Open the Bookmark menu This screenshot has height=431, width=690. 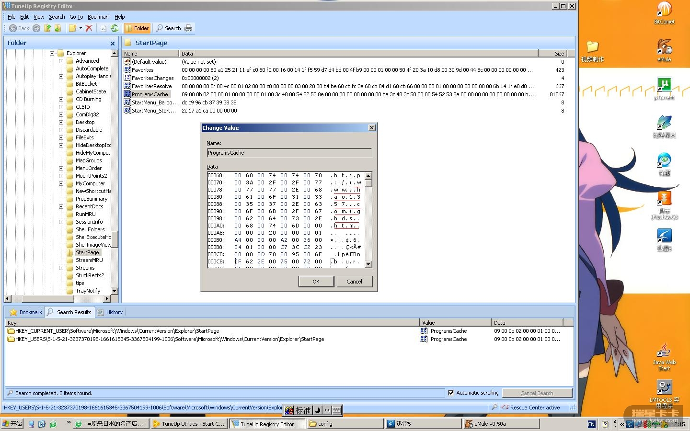99,17
